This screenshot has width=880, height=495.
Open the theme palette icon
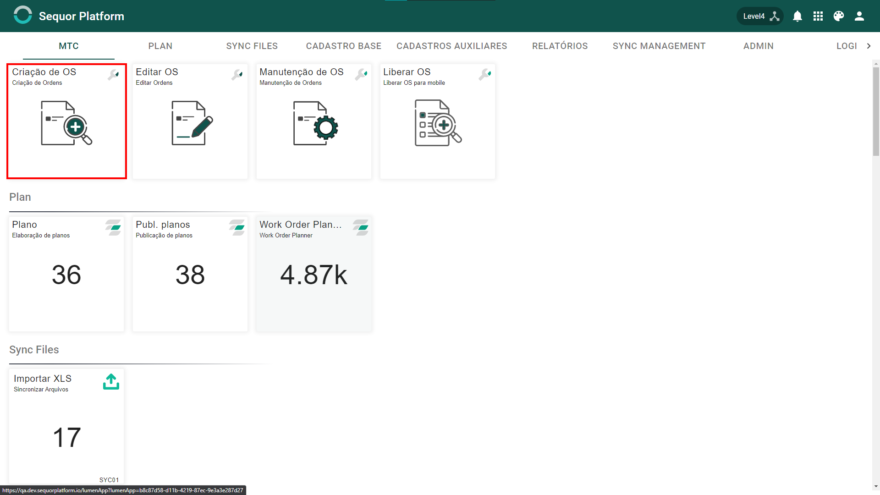(x=839, y=16)
